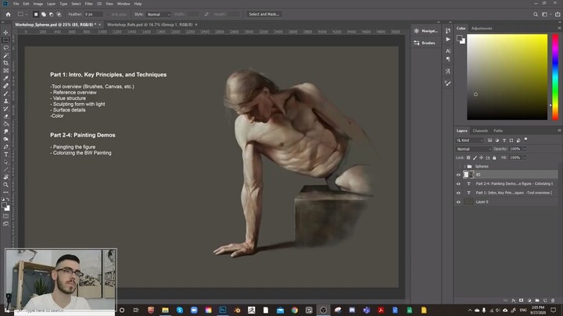Open the Opacity slider dropdown arrow
The height and width of the screenshot is (316, 563).
point(524,149)
